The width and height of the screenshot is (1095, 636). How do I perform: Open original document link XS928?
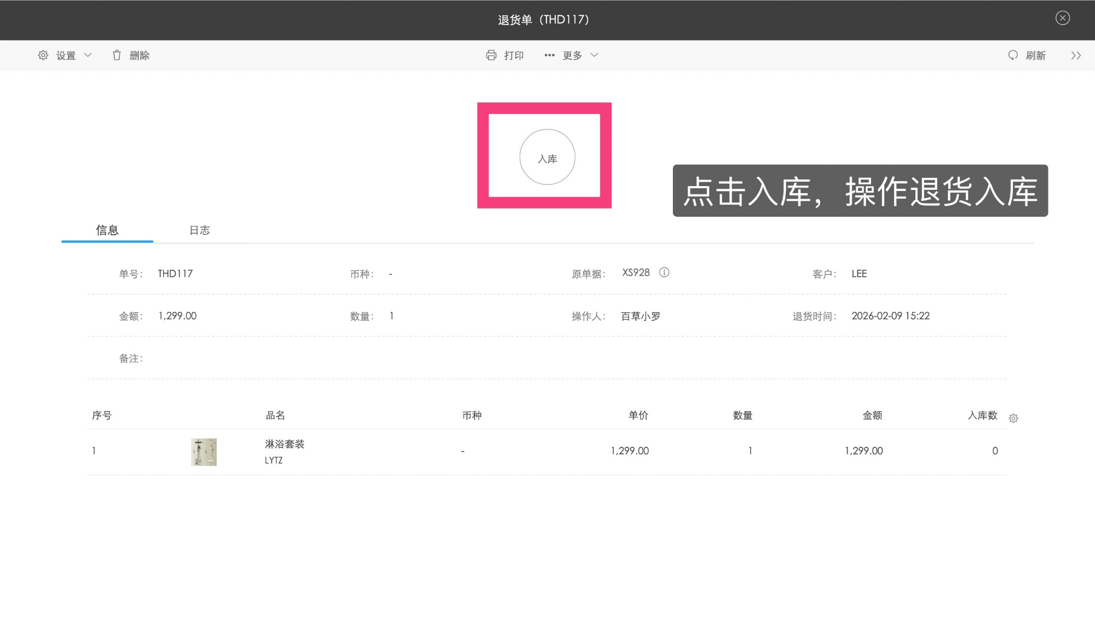636,273
